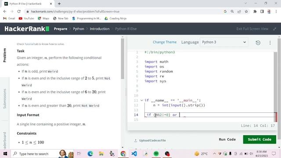Viewport: 281px width, 158px height.
Task: Open Coading Ninja bookmark
Action: [x=115, y=18]
